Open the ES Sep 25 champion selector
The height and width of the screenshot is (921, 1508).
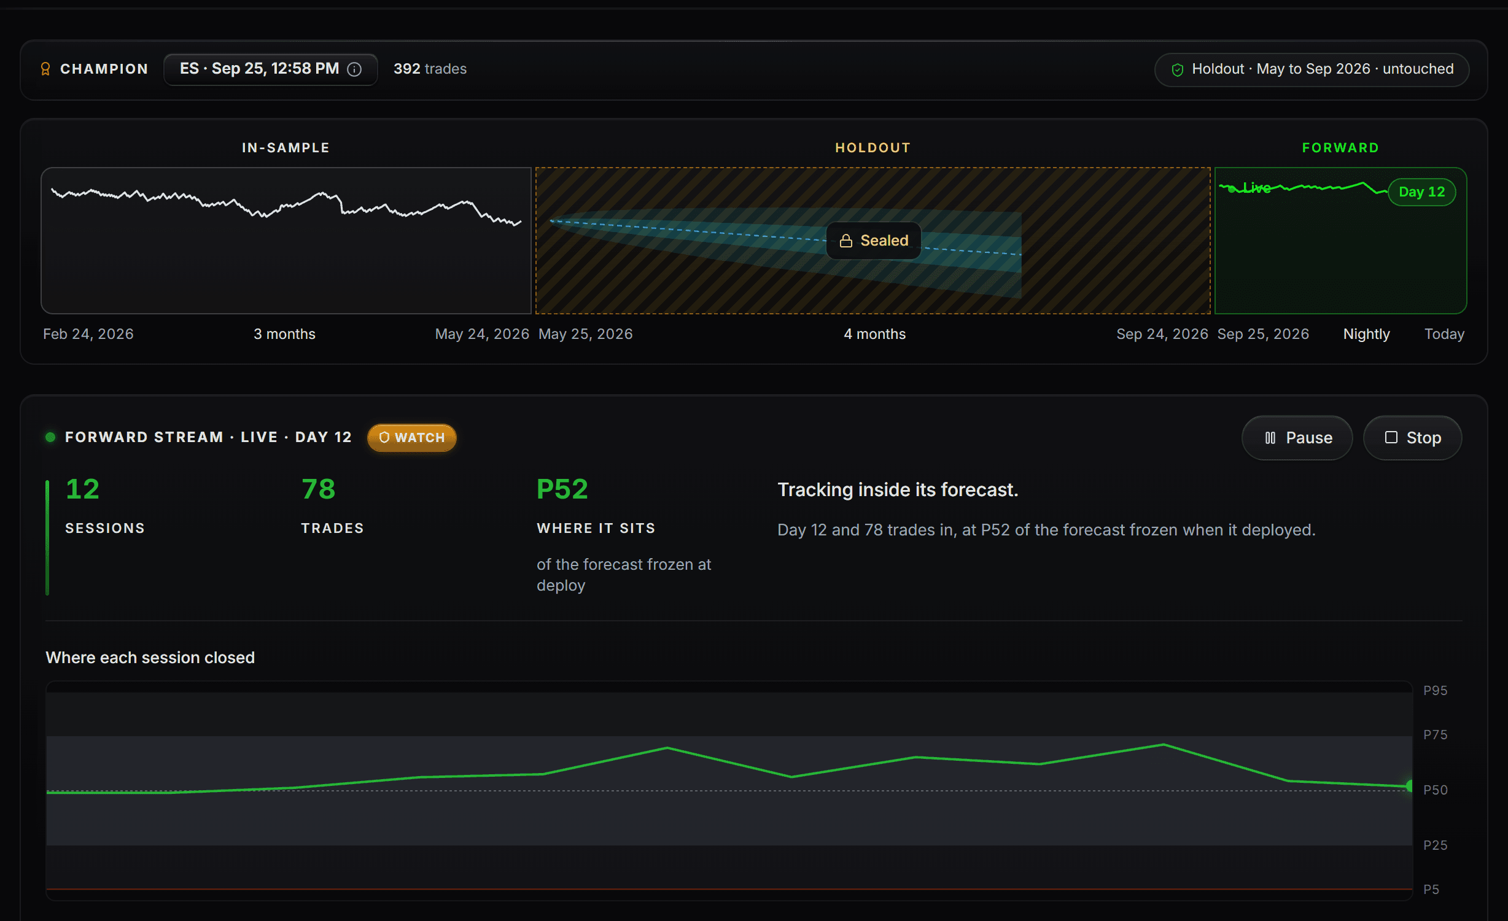[x=270, y=69]
